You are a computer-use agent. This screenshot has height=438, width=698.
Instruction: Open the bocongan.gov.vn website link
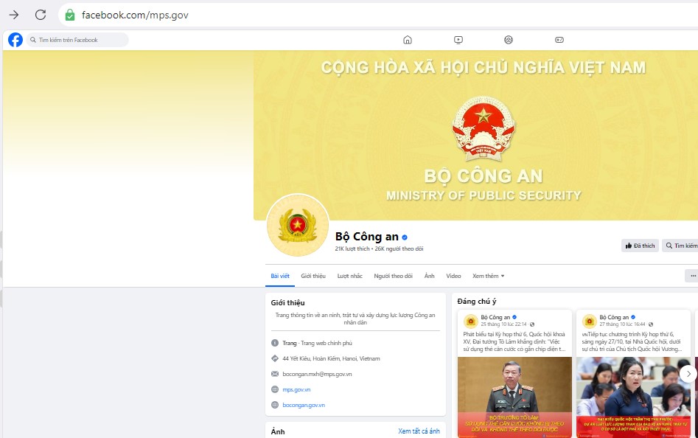coord(304,405)
